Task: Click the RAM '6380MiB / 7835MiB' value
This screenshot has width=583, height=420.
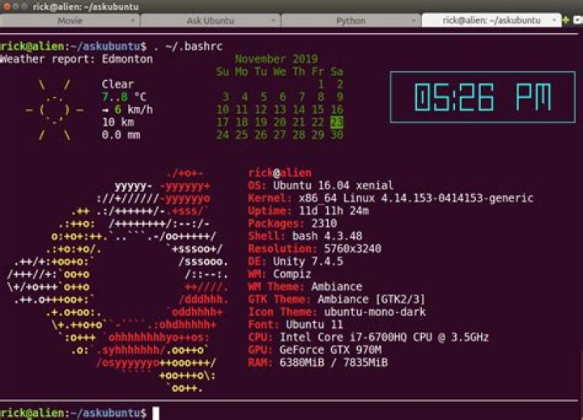Action: (334, 363)
